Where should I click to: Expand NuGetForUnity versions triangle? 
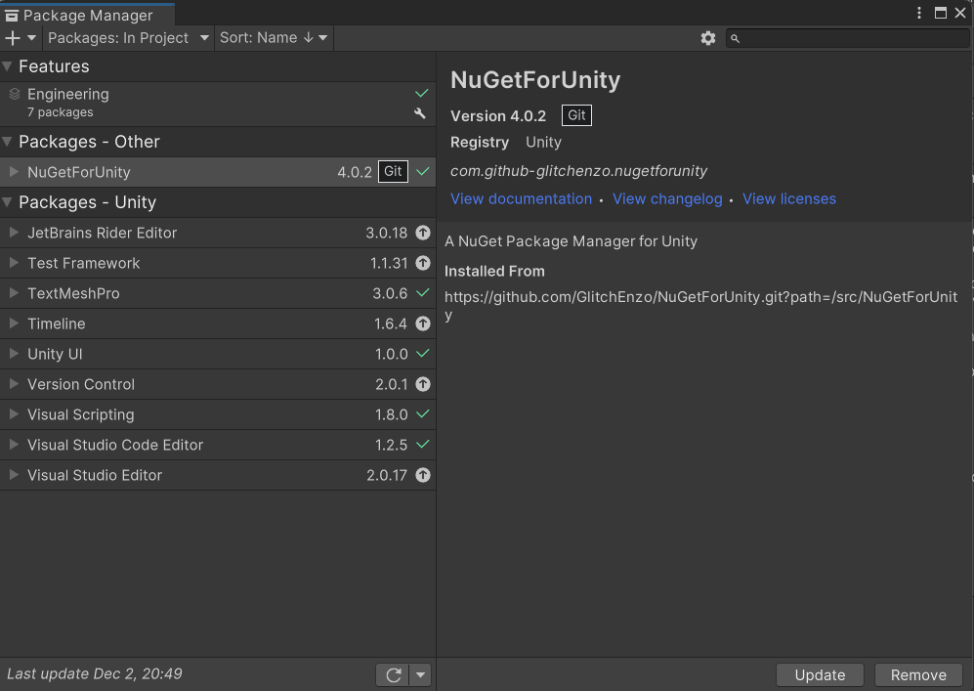pyautogui.click(x=14, y=171)
